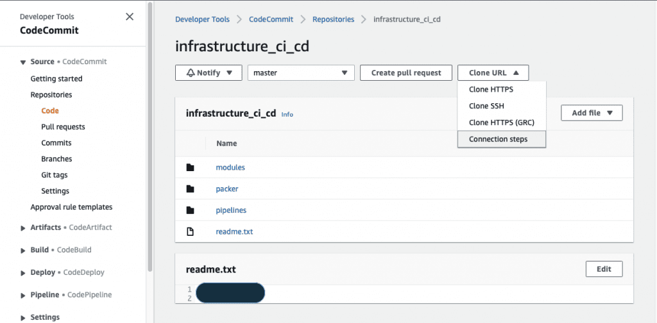
Task: Click Create pull request button
Action: pos(406,73)
